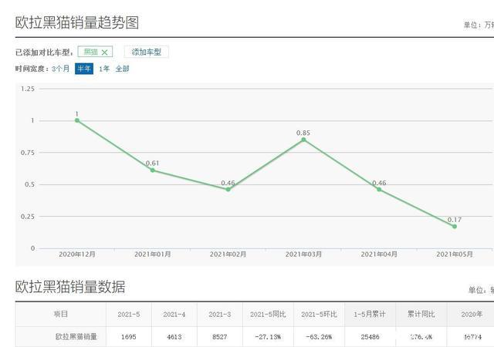Click the 2021-5同比 column header
The image size is (494, 347).
coord(268,315)
